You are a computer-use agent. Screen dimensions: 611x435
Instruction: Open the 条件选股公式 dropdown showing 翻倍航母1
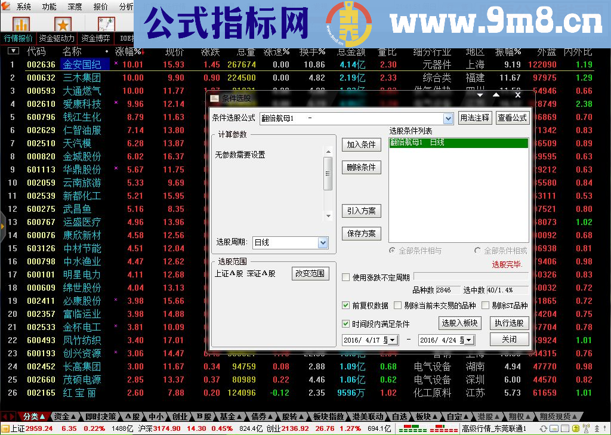click(x=448, y=118)
